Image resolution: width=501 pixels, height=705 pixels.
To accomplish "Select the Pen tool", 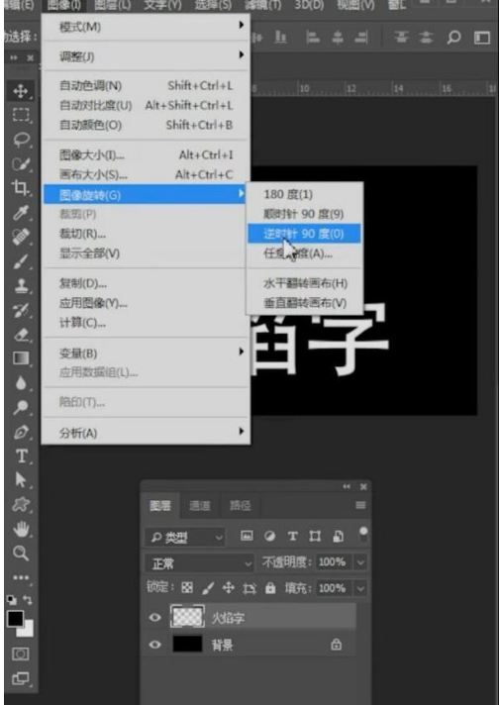I will pos(21,432).
